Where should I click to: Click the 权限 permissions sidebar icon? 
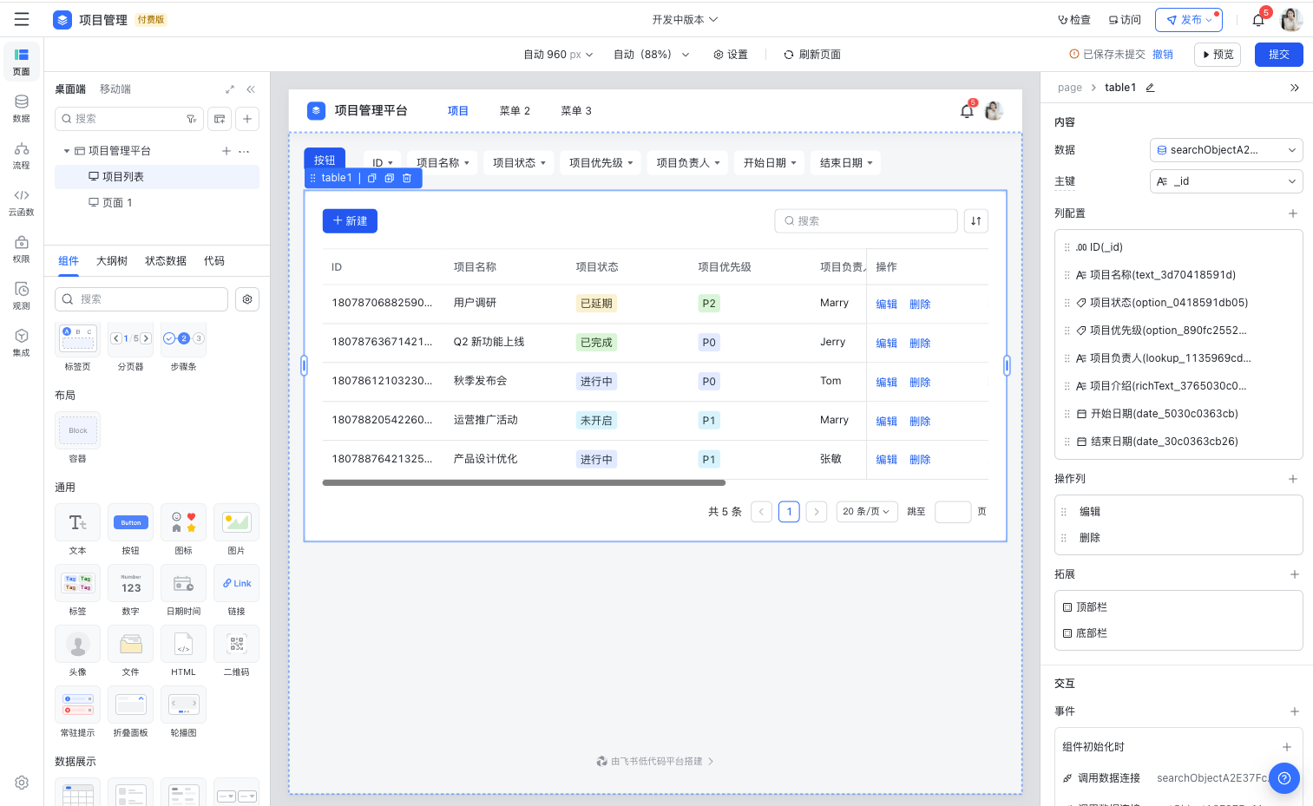coord(22,248)
